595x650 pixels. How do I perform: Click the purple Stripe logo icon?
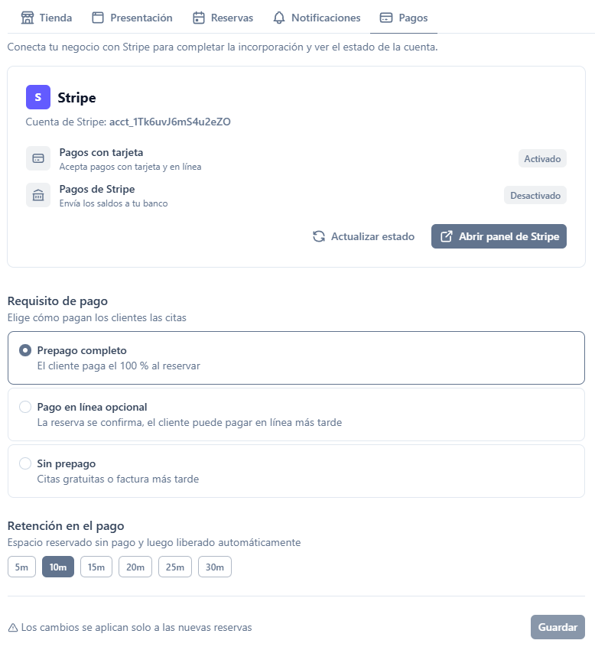click(38, 97)
